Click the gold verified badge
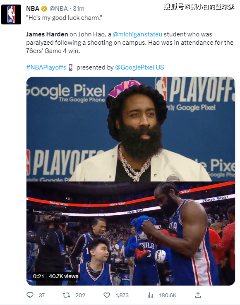Screen dimensions: 240x305 44,9
